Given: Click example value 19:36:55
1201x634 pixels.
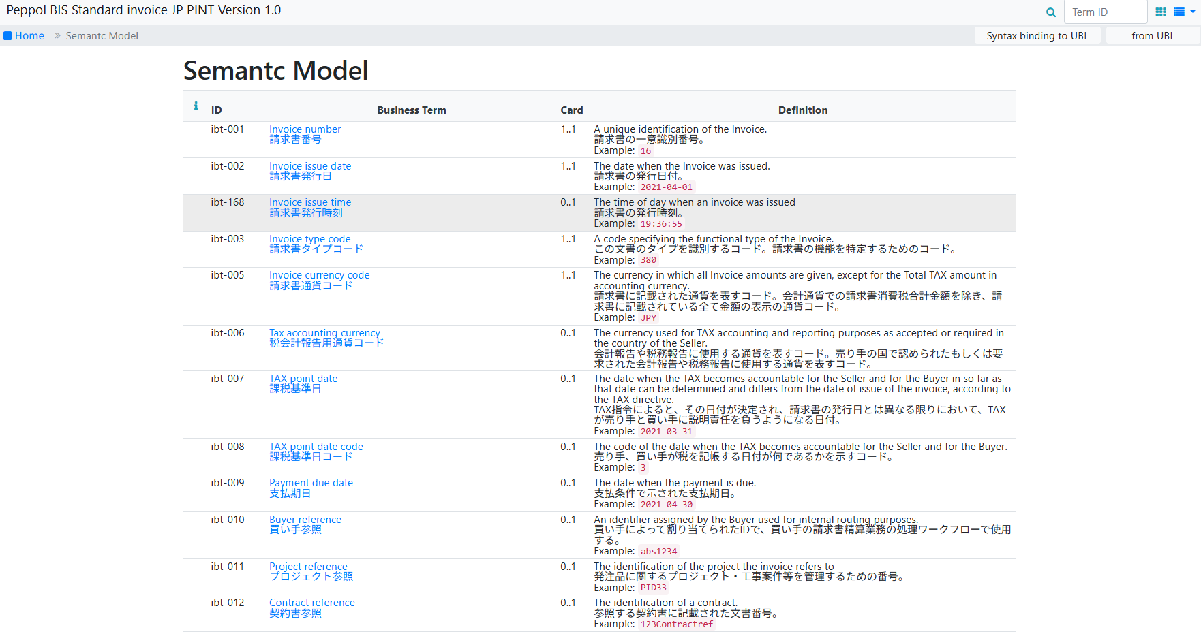Looking at the screenshot, I should tap(661, 224).
